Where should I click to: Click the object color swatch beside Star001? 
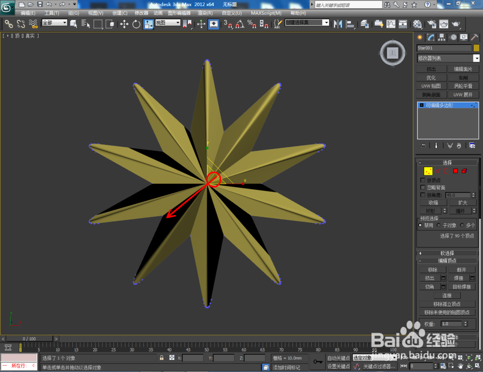[476, 48]
